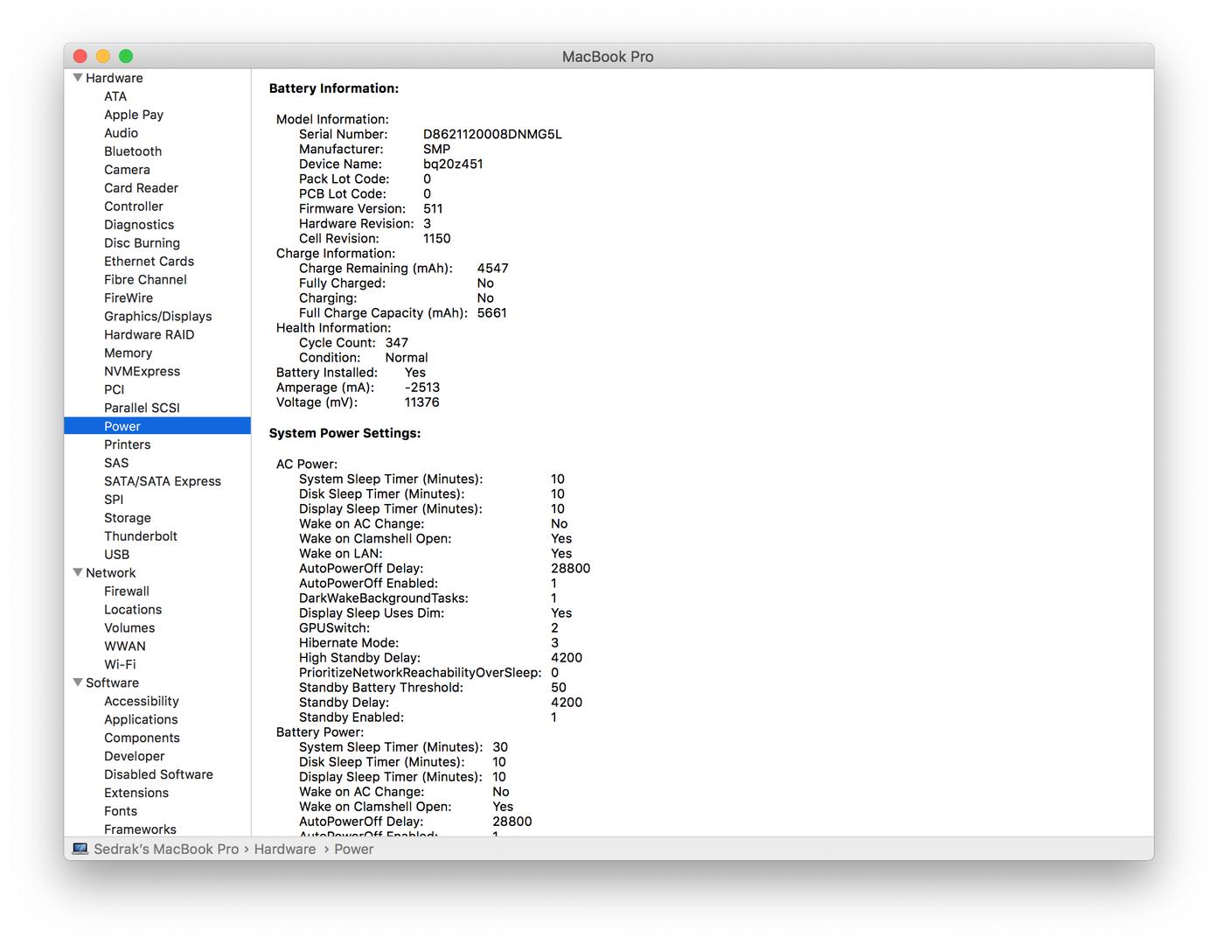Click the Battery Information heading
Image resolution: width=1218 pixels, height=945 pixels.
[x=334, y=88]
